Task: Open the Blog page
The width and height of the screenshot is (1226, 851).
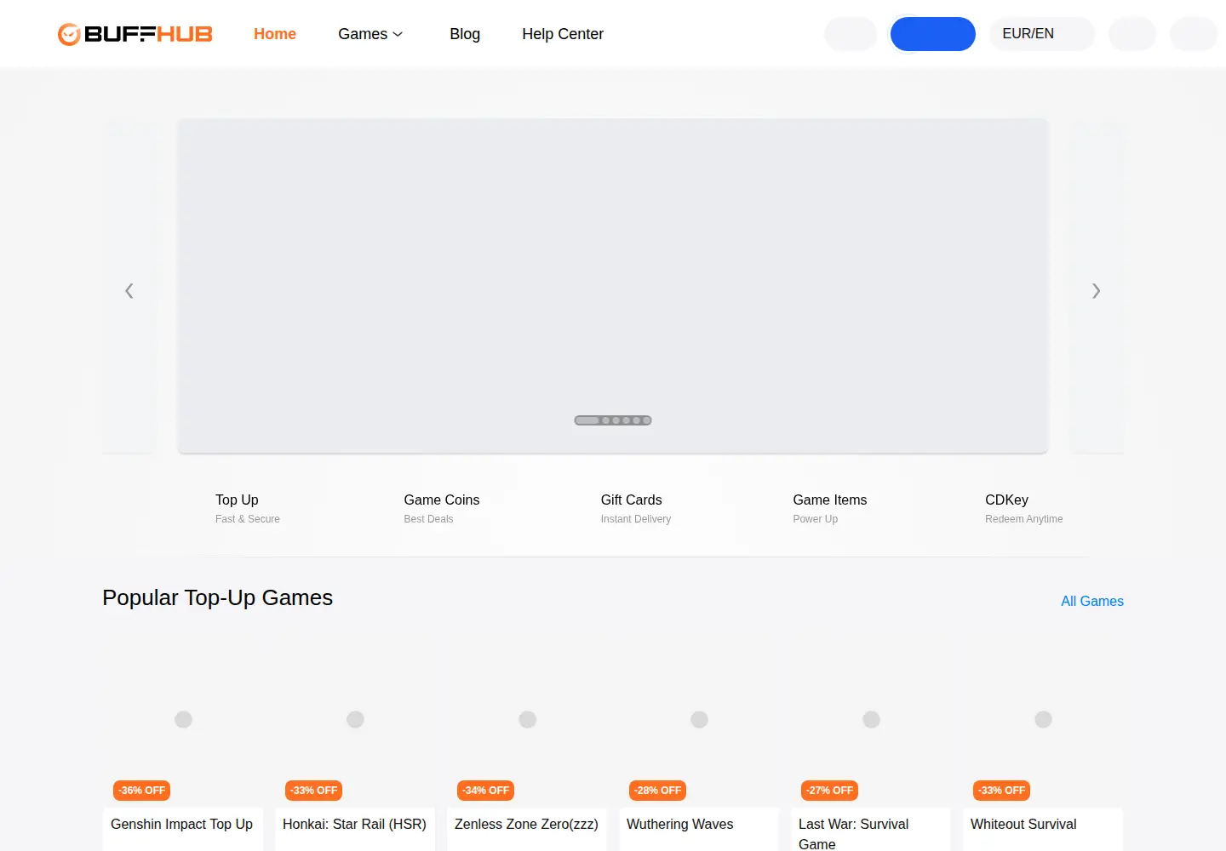Action: [x=465, y=34]
